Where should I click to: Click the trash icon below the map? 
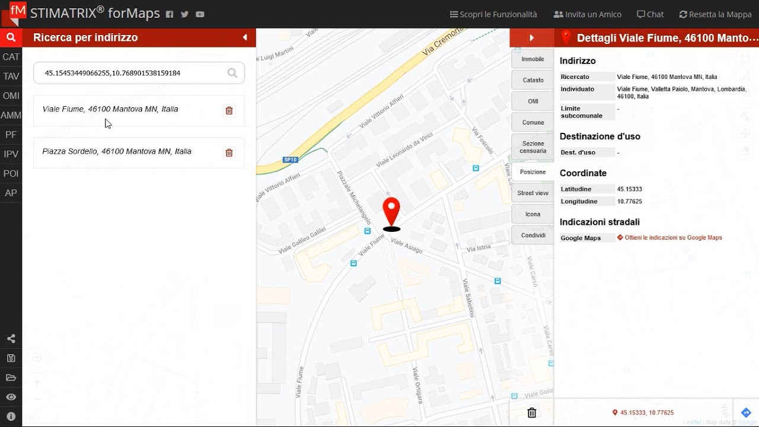click(532, 413)
